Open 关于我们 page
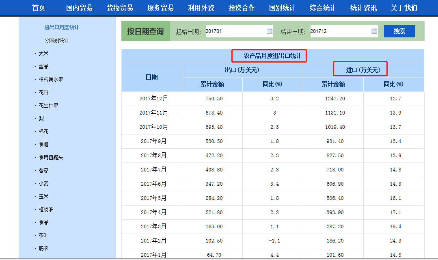The image size is (438, 260). pos(404,8)
